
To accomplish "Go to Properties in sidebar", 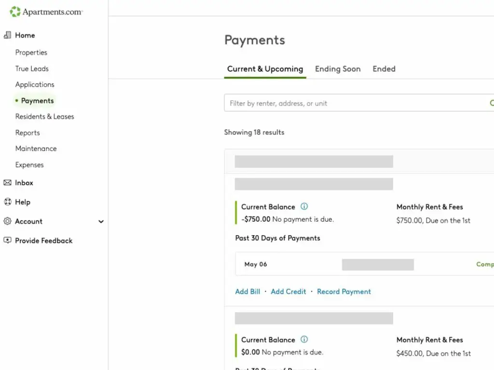I will pyautogui.click(x=31, y=53).
